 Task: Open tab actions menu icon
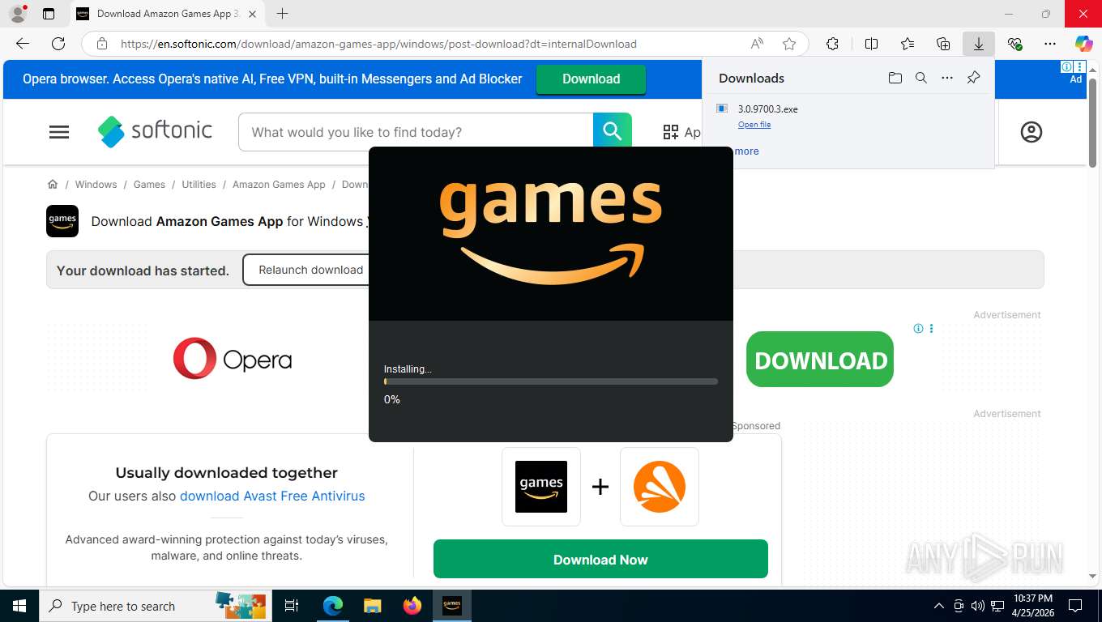(x=49, y=14)
